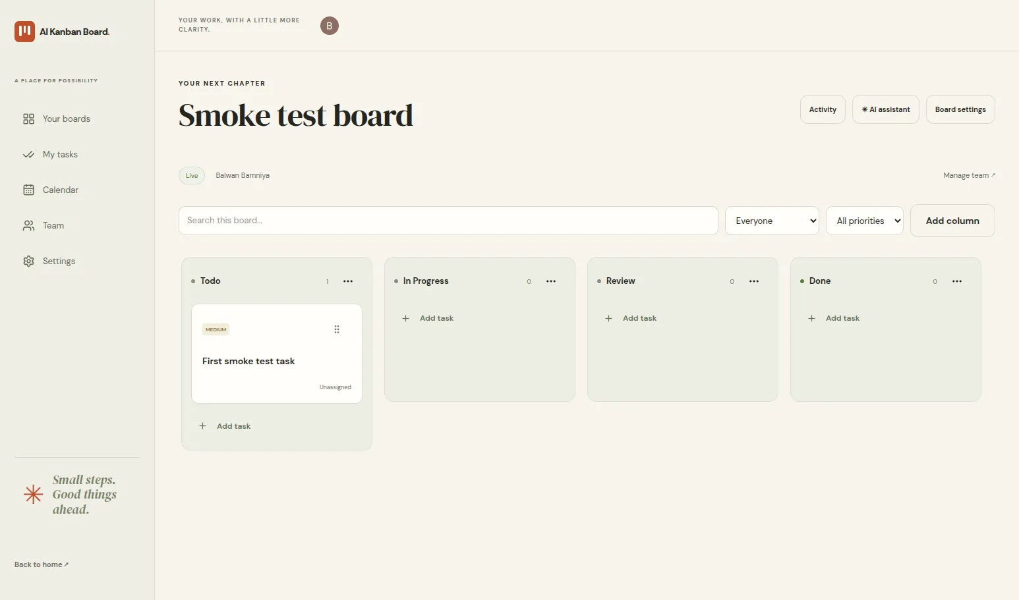Click the Done column title
Screen dimensions: 1019x600
[820, 281]
